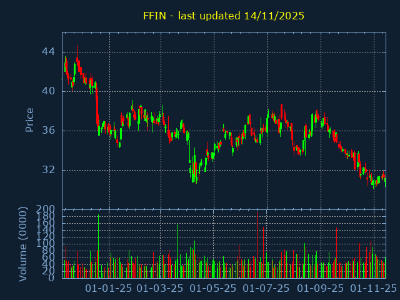Click the 32 price tick label
Screen dimensions: 400x300
point(48,170)
